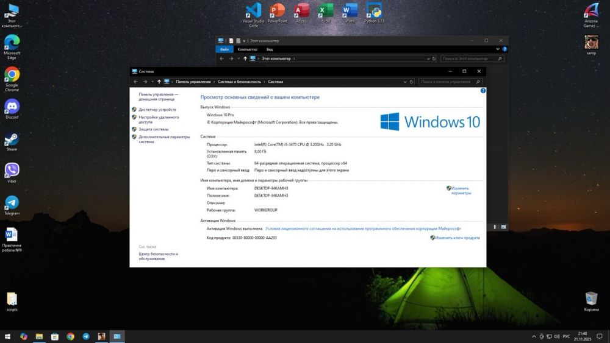Click the Система и безопасность breadcrumb

pos(239,82)
